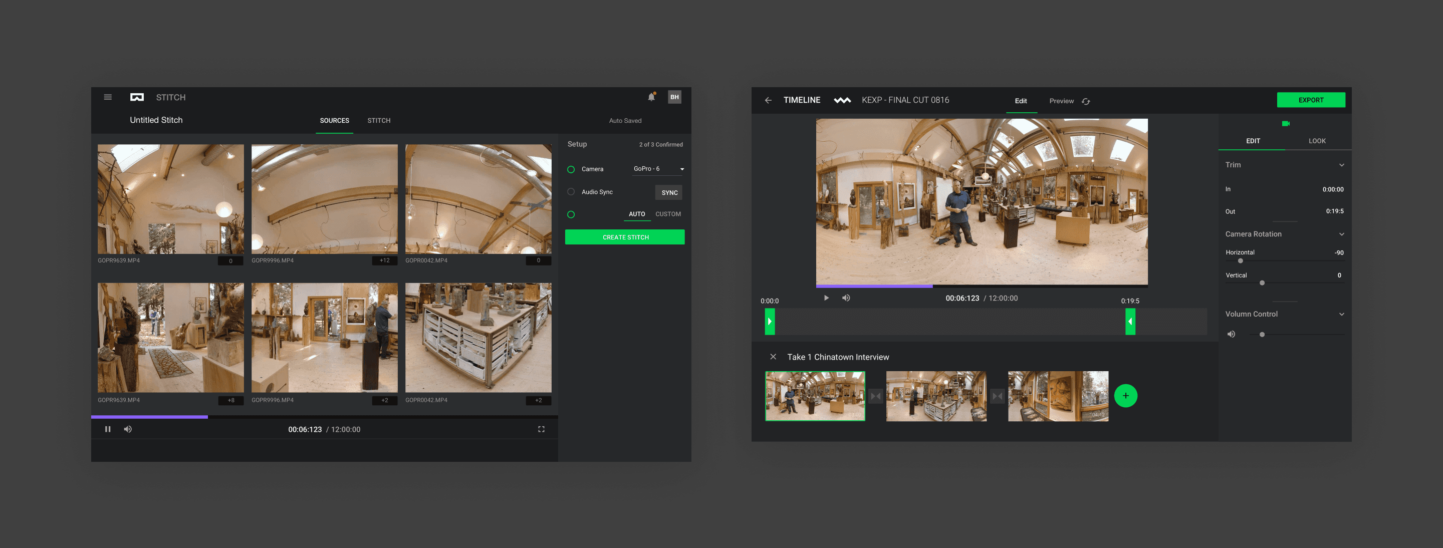
Task: Mute the volume in Volumn Control panel
Action: [1231, 334]
